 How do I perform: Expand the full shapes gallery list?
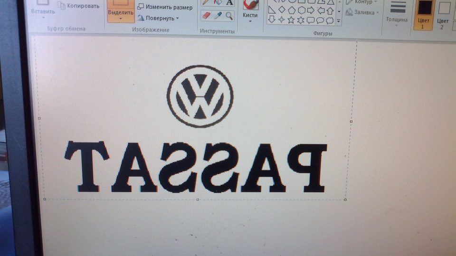pyautogui.click(x=339, y=21)
